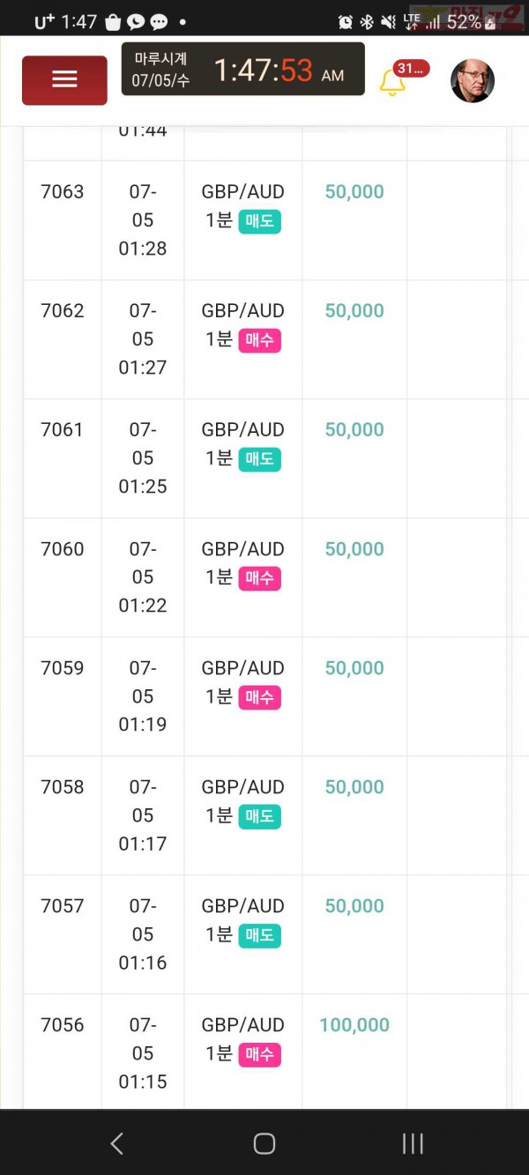
Task: Open the Android recent apps button
Action: point(412,1143)
